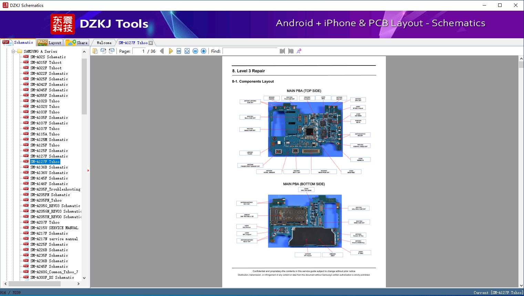Click the horizontal scrollbar left arrow in tree
Viewport: 524px width, 296px height.
point(6,284)
